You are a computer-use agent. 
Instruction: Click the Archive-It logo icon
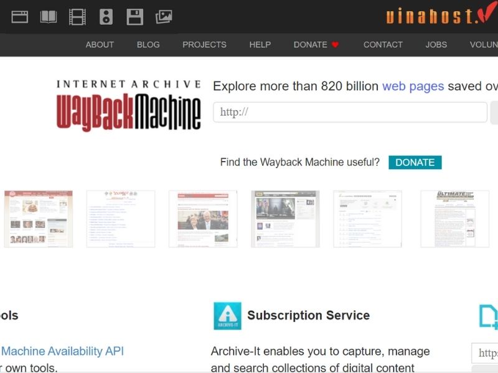click(227, 316)
